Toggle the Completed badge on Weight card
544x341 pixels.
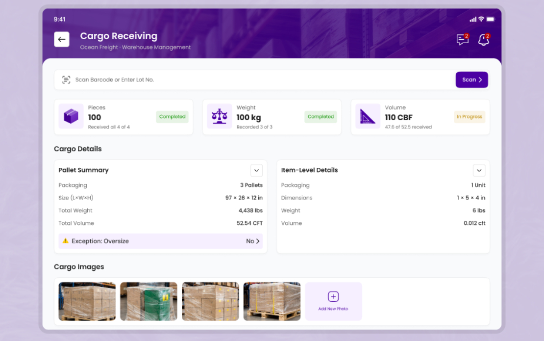coord(321,117)
